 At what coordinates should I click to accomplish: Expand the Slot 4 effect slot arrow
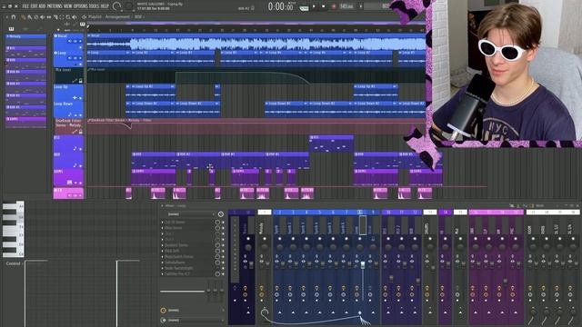pyautogui.click(x=162, y=239)
